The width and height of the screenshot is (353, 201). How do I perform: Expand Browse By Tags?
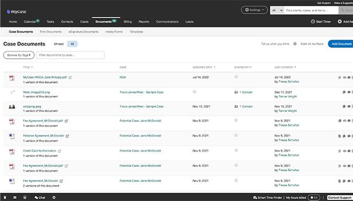[x=19, y=55]
